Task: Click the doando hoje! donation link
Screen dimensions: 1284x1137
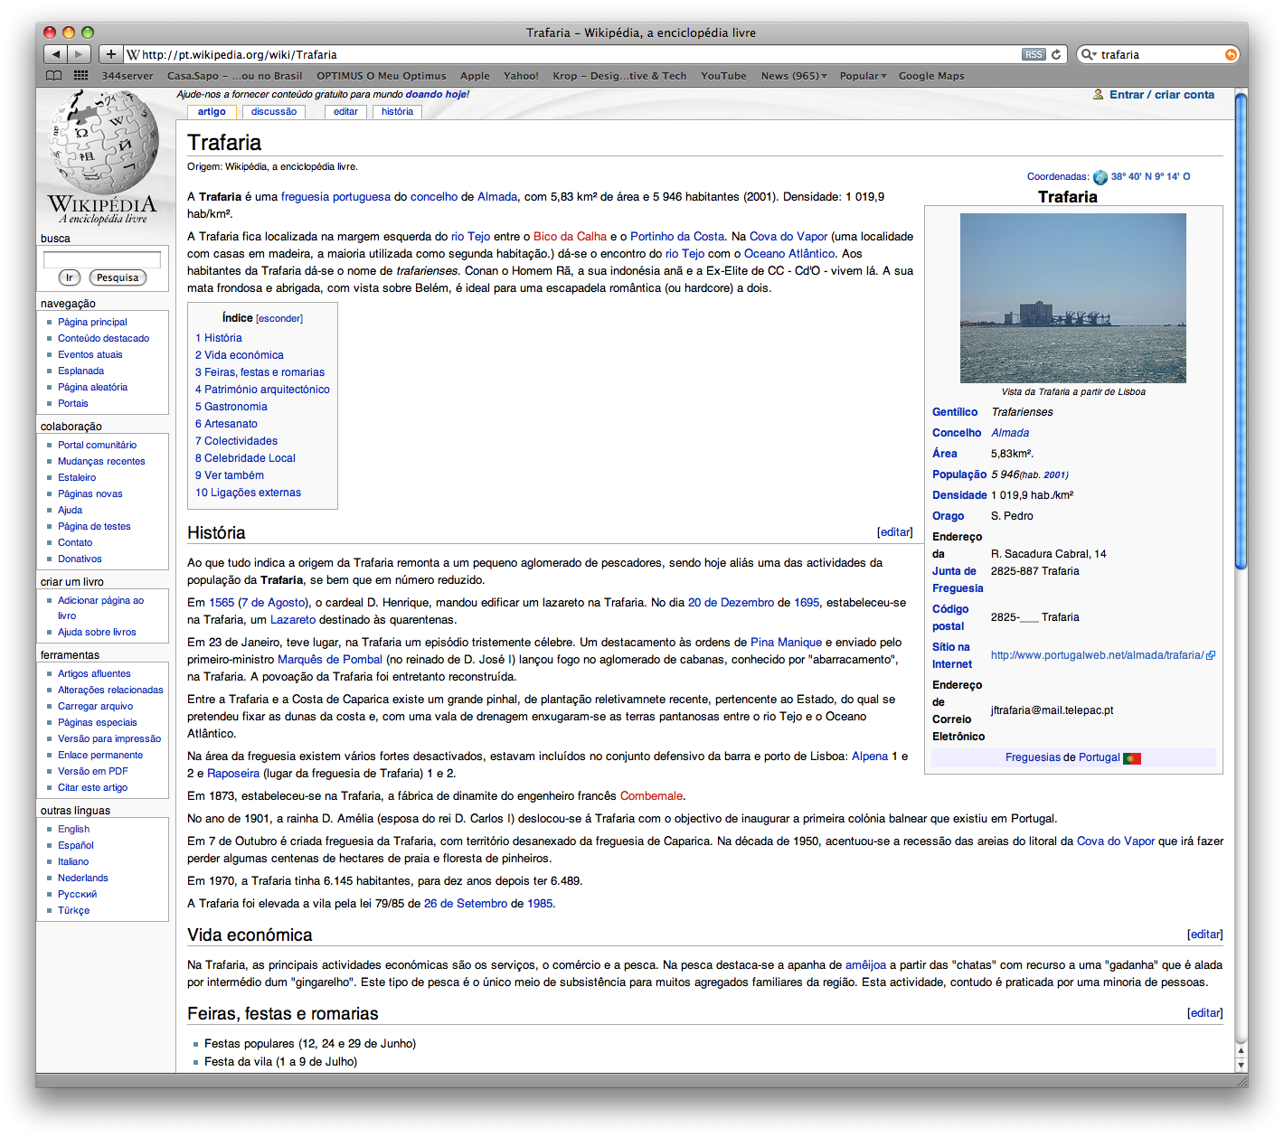Action: pos(438,94)
